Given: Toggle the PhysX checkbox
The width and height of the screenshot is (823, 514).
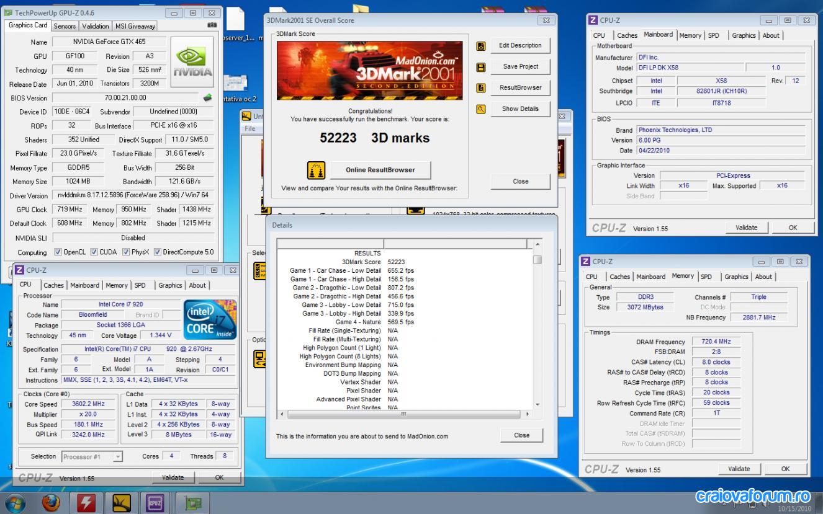Looking at the screenshot, I should pos(126,252).
